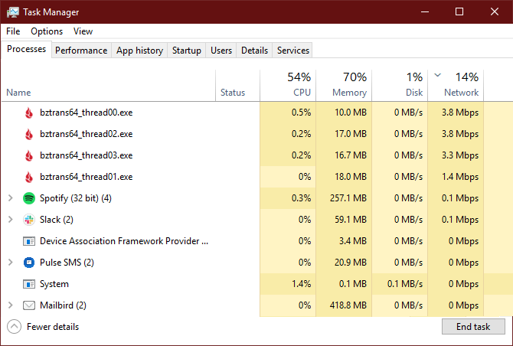Click the bztrans64_thread00.exe flame icon
Viewport: 513px width, 346px height.
pos(29,113)
